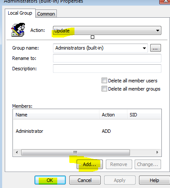Screen dimensions: 170x188
Task: Click the SID column header
Action: (x=144, y=115)
